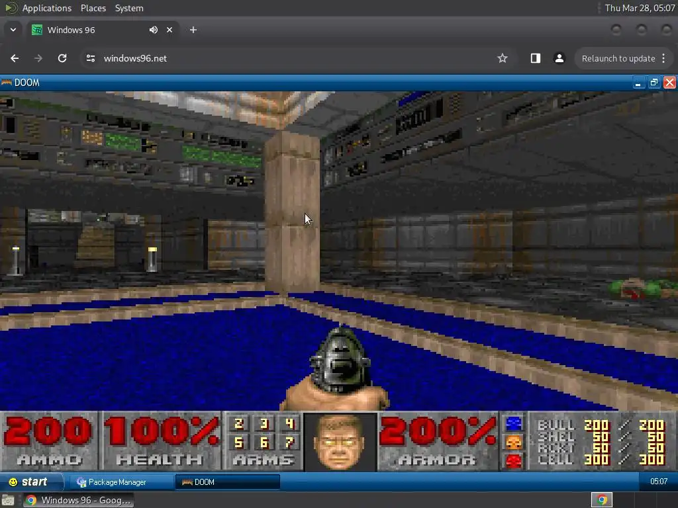Click weapon slot 3 in ARMS
The image size is (678, 508).
click(x=264, y=424)
